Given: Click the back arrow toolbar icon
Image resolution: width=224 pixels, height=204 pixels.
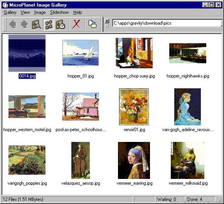Looking at the screenshot, I should [x=13, y=24].
